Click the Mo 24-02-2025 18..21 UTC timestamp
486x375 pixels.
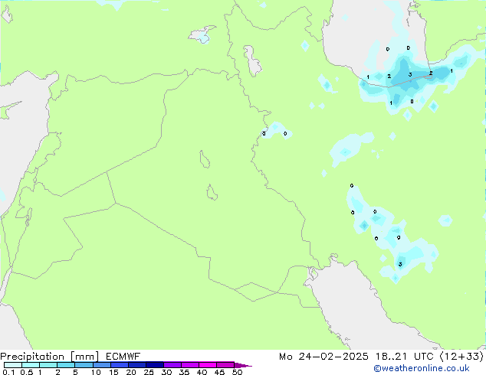(x=356, y=357)
